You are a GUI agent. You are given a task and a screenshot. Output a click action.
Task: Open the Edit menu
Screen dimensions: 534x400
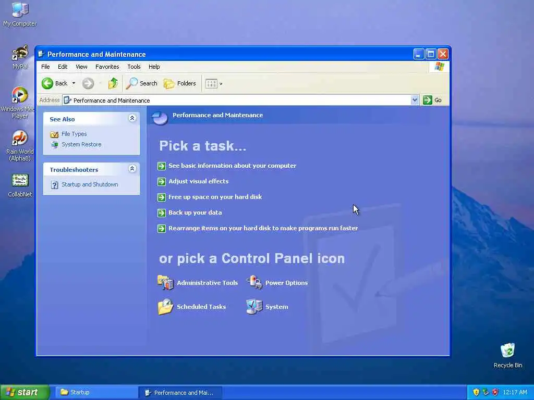(63, 67)
